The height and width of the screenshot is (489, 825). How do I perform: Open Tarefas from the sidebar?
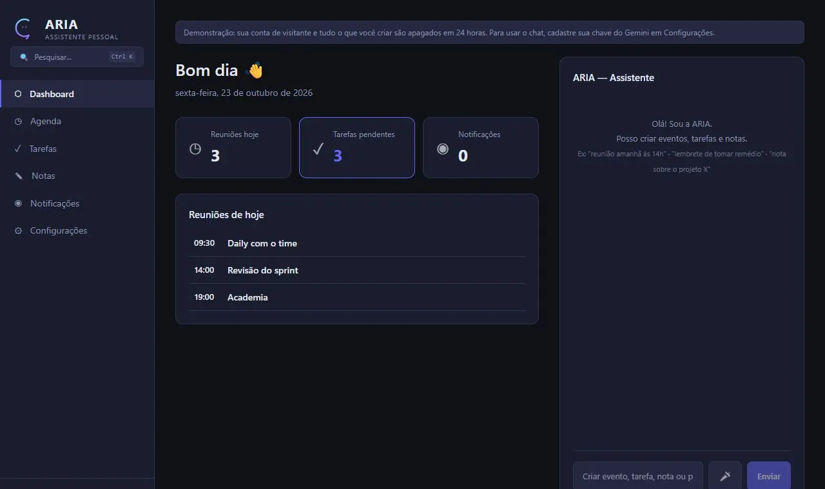(x=77, y=149)
